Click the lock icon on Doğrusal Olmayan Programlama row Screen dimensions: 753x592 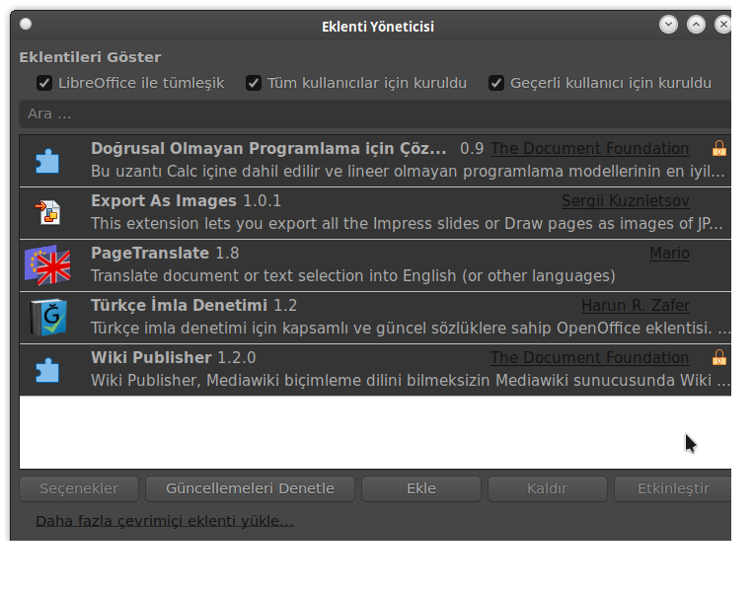[718, 148]
